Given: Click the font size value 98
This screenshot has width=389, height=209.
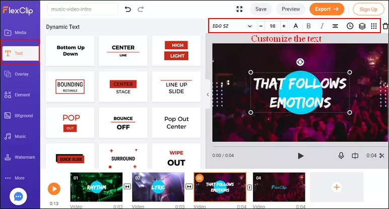Looking at the screenshot, I should [x=273, y=26].
